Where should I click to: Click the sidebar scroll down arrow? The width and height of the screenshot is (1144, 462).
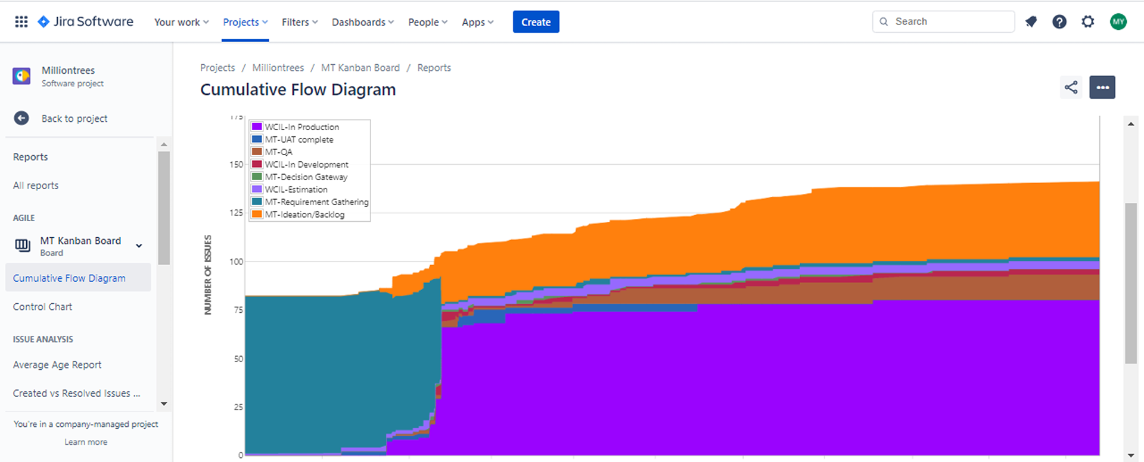point(164,404)
